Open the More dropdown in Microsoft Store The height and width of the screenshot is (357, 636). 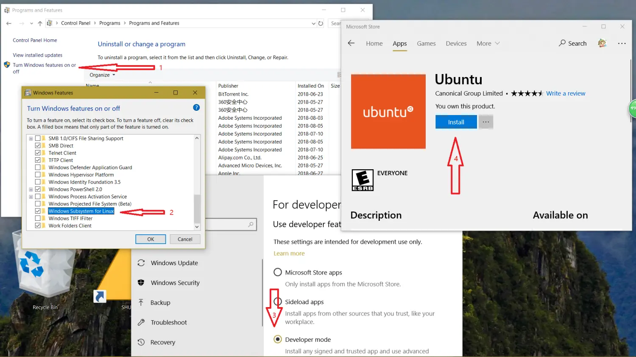point(488,43)
